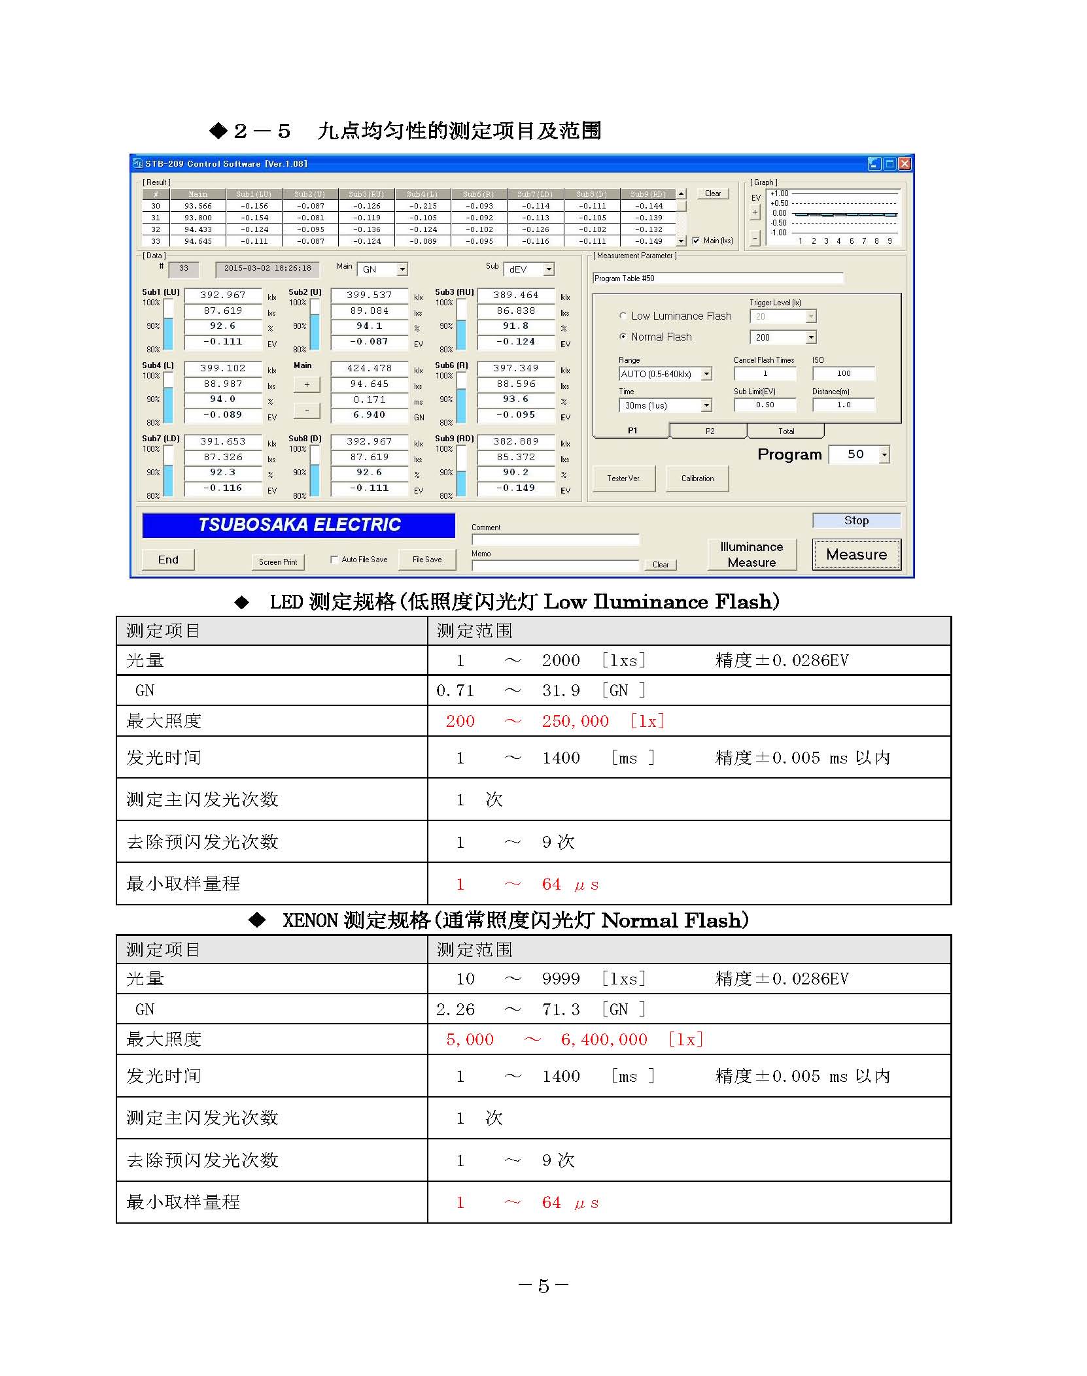Click the ISO input field
This screenshot has height=1376, width=1087.
pyautogui.click(x=844, y=373)
